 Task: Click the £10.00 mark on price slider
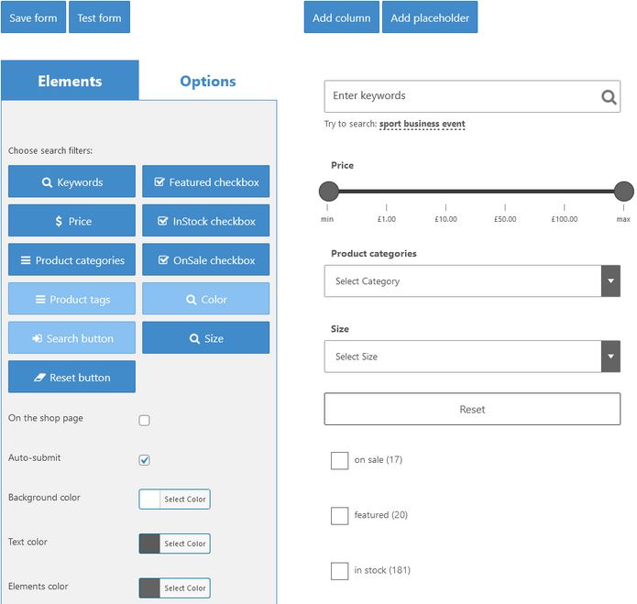(445, 219)
